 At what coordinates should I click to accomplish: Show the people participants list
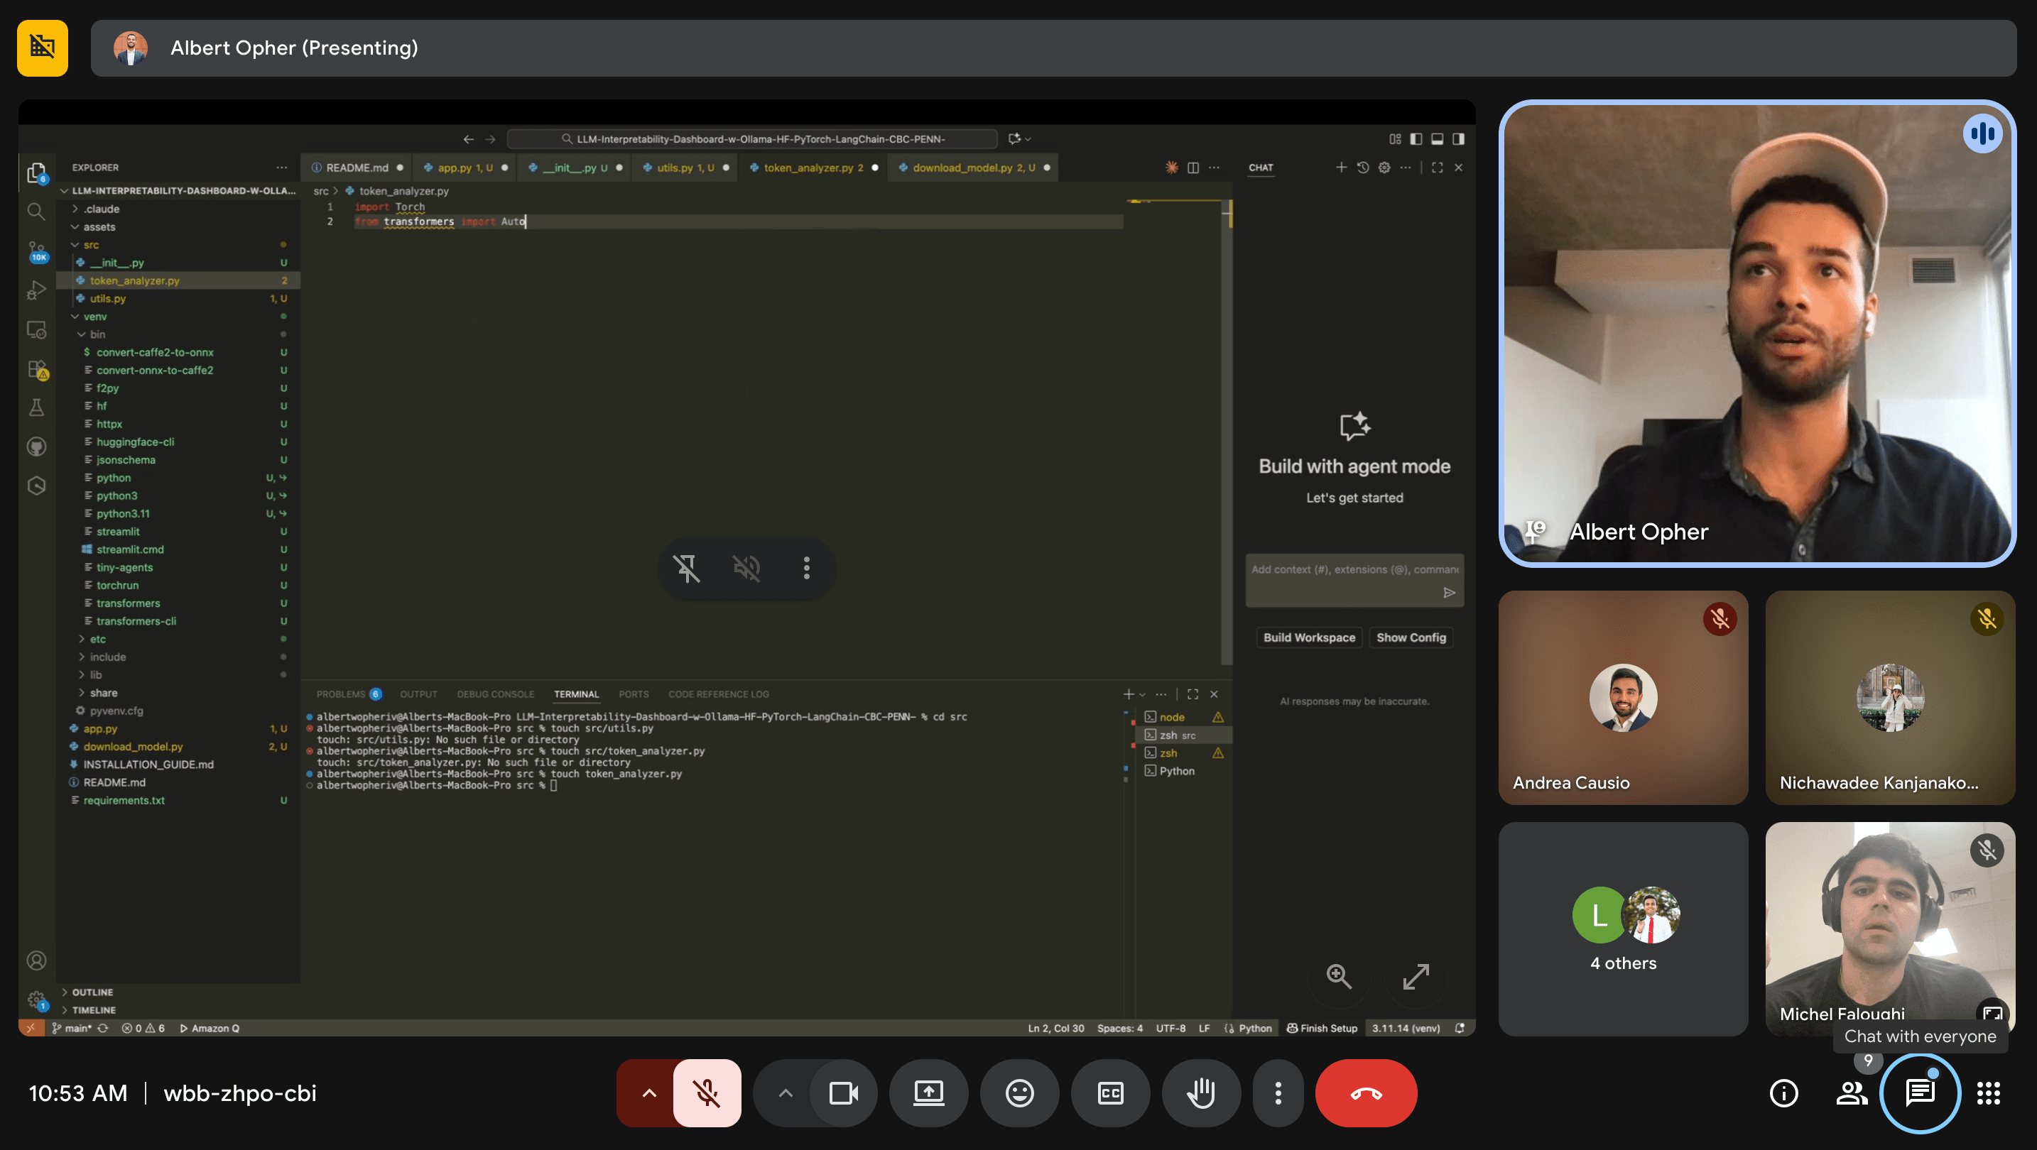coord(1851,1093)
